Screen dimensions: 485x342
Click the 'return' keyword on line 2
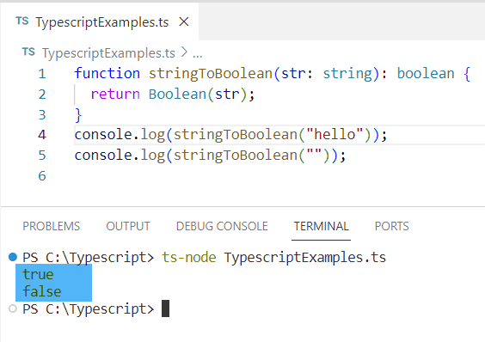point(115,95)
